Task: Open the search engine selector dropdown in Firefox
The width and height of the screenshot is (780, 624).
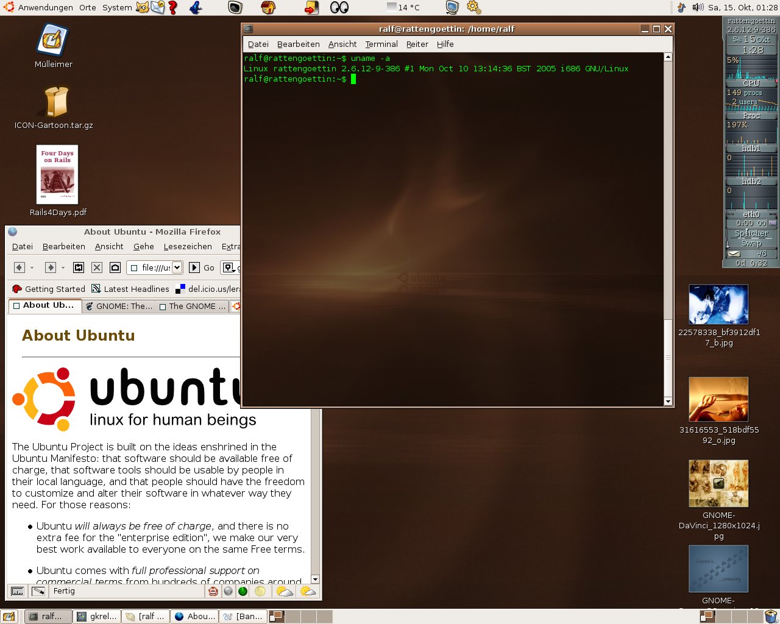Action: click(x=229, y=268)
